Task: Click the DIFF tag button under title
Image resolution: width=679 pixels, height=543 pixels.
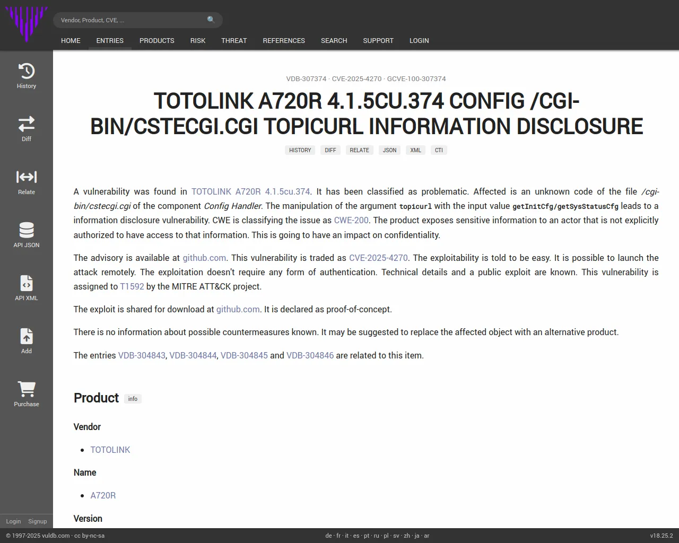Action: point(330,150)
